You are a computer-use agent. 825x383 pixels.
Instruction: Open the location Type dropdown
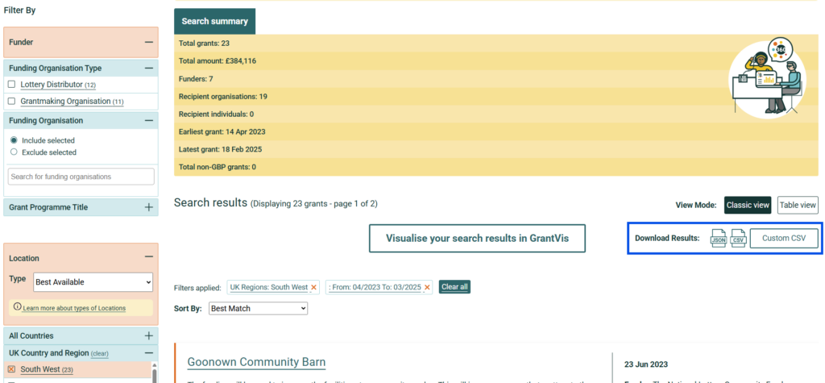click(93, 282)
